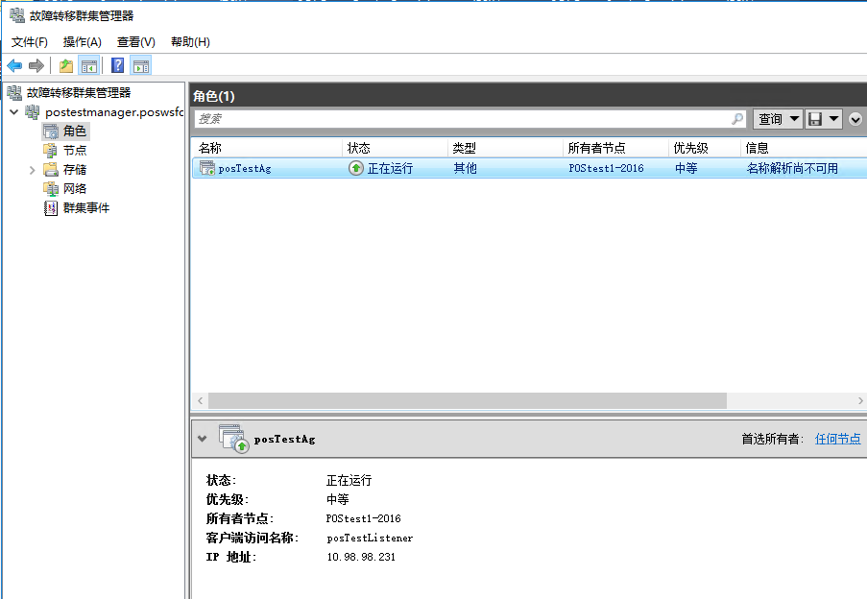Screen dimensions: 867x599
Task: Select the root 故障转移群集管理器 tree node
Action: click(x=79, y=93)
